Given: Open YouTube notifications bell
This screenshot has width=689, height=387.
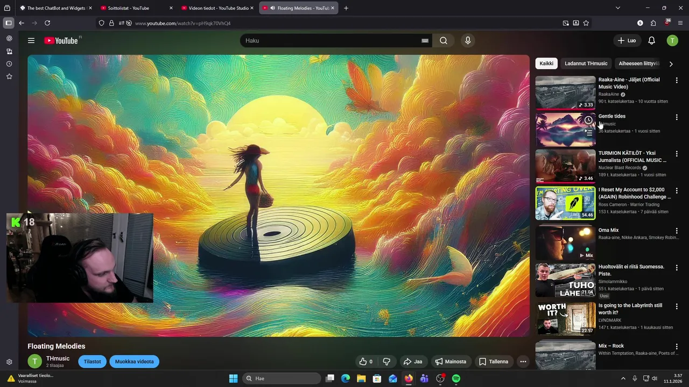Looking at the screenshot, I should tap(651, 40).
